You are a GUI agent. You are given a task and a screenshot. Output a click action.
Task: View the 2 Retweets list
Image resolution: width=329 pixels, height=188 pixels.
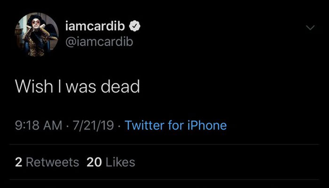coord(47,162)
